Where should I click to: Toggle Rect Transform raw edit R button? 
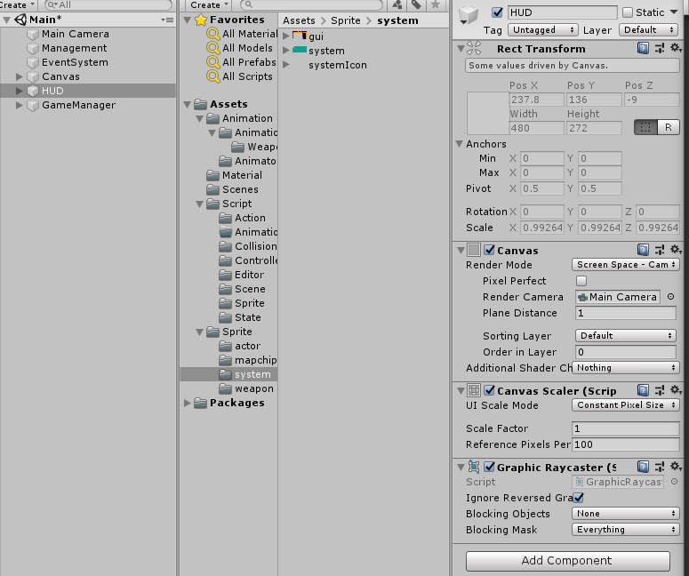(x=669, y=127)
